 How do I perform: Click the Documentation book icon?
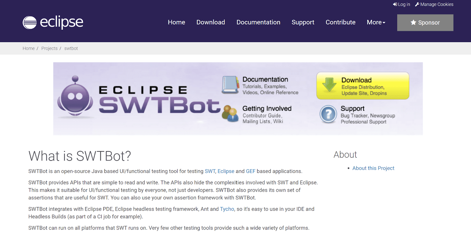230,85
